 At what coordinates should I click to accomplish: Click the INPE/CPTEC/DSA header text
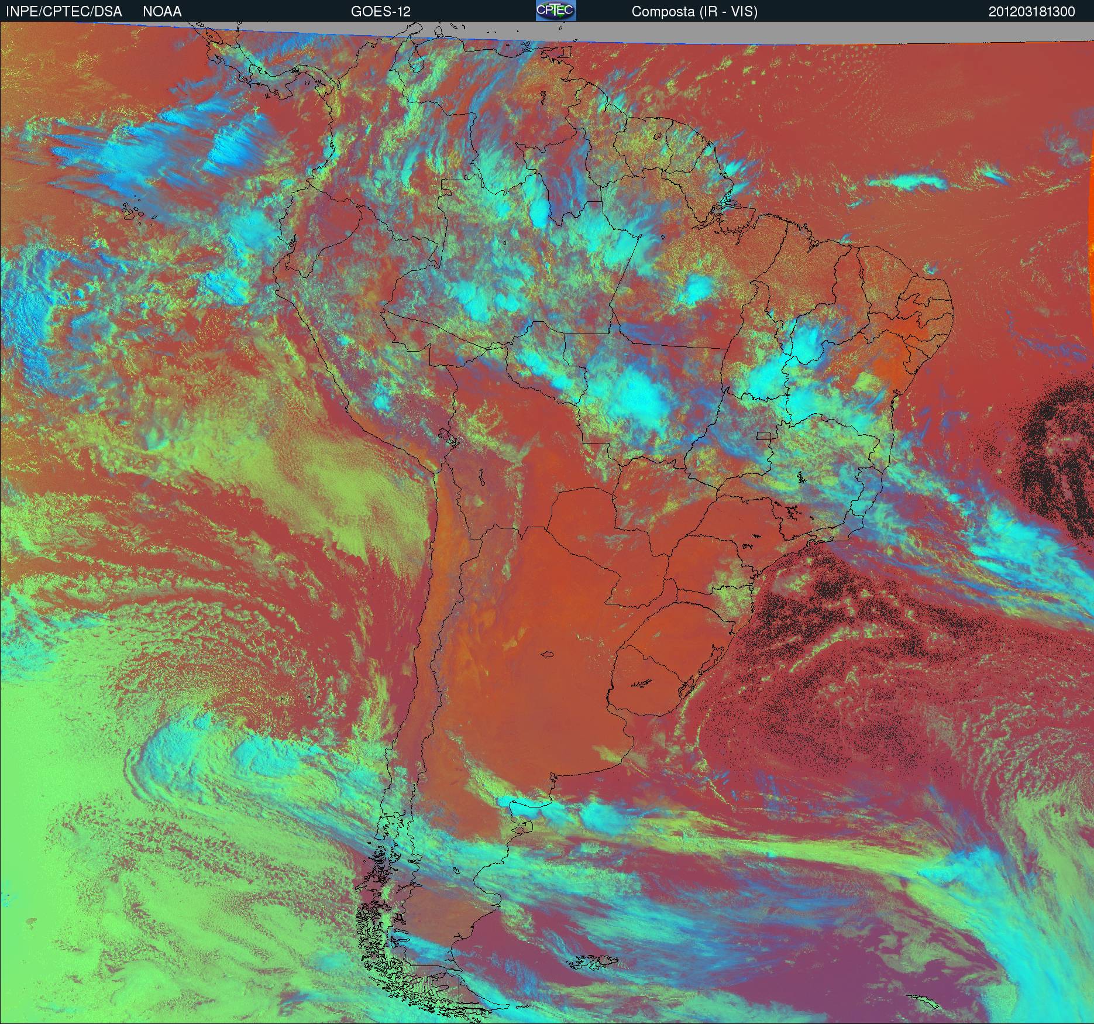click(64, 12)
